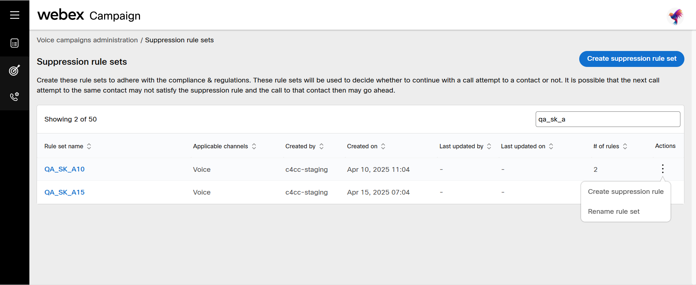Click Create suppression rule set button

click(x=631, y=59)
